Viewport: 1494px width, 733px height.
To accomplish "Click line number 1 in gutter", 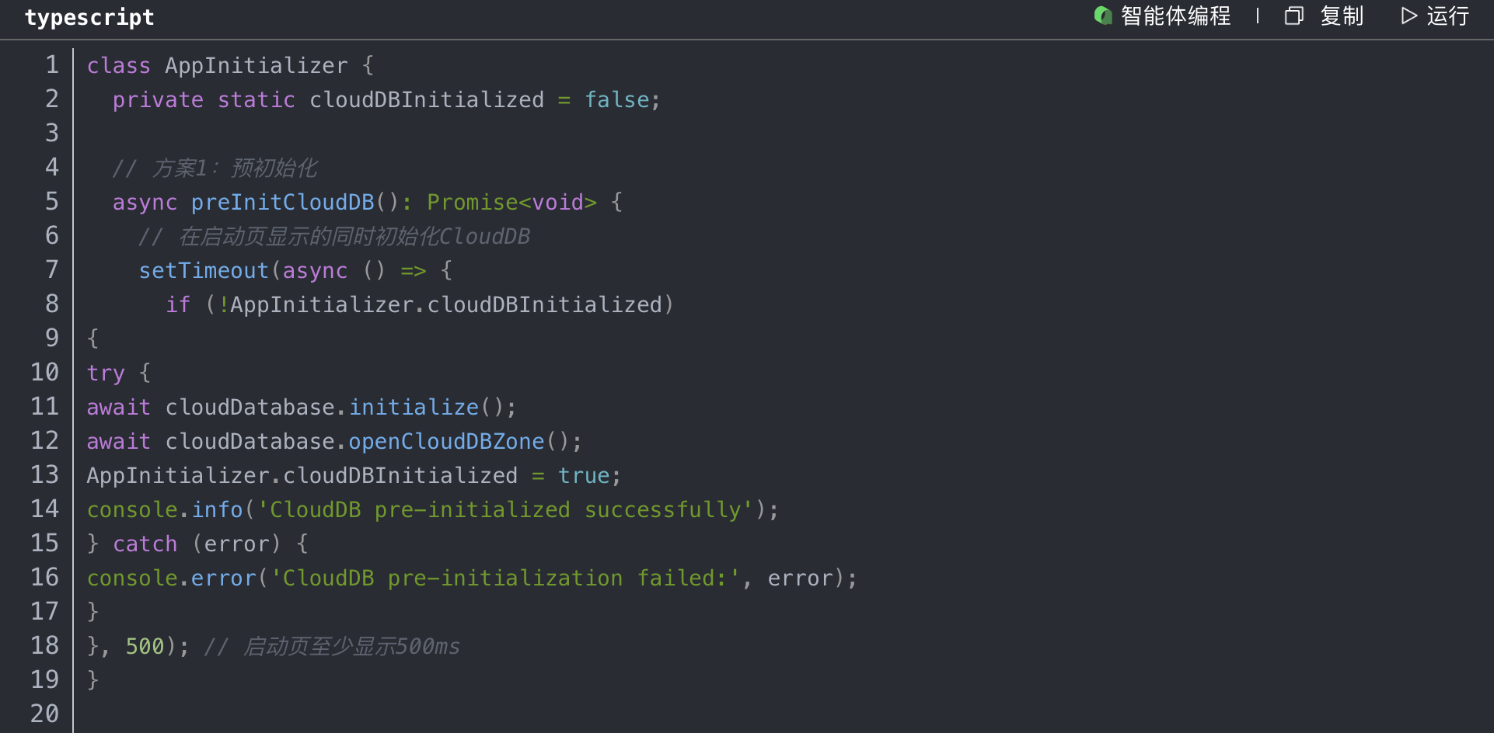I will pyautogui.click(x=51, y=64).
